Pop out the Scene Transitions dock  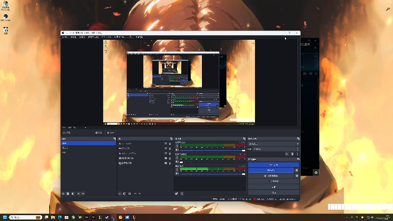pyautogui.click(x=298, y=138)
